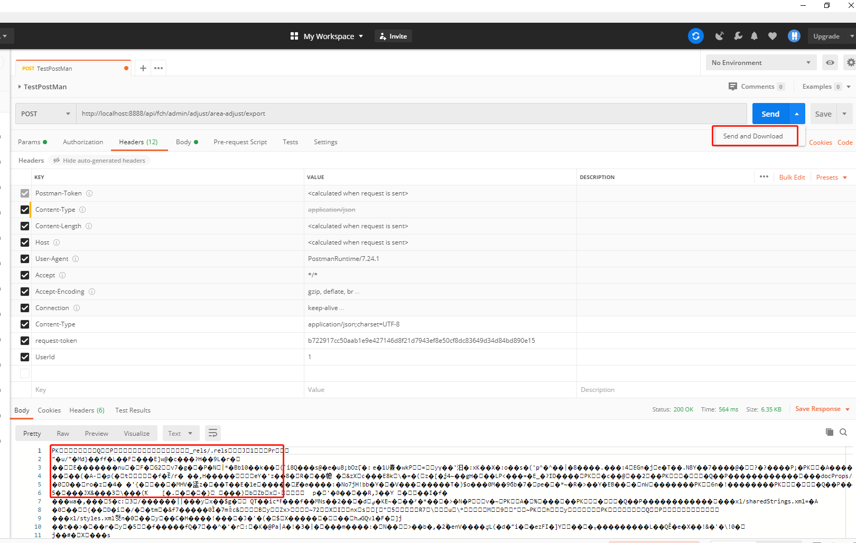
Task: Click the request URL field
Action: pyautogui.click(x=411, y=114)
